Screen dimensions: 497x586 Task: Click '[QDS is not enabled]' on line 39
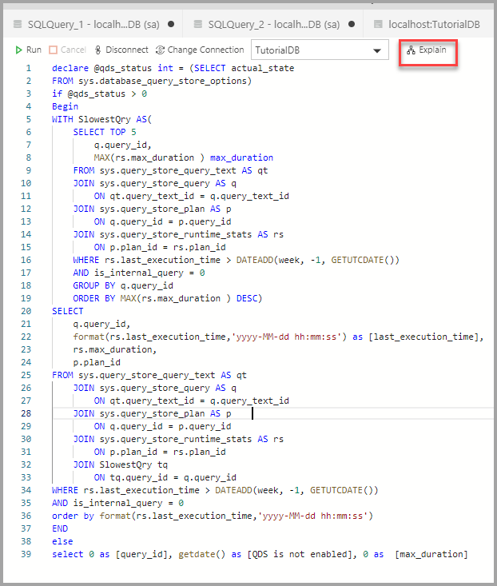(300, 554)
